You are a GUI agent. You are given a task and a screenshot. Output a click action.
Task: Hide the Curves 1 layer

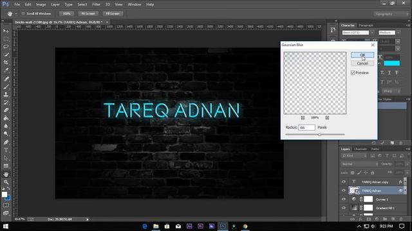coord(343,199)
